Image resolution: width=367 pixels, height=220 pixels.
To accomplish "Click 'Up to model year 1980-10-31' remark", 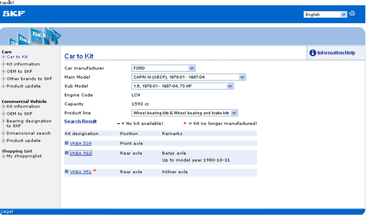I will pyautogui.click(x=196, y=160).
